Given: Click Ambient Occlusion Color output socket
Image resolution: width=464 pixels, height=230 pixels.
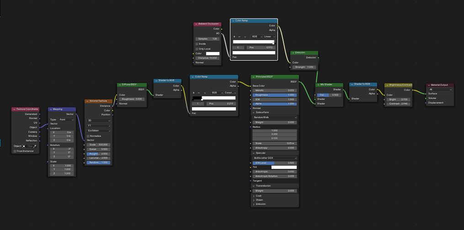Looking at the screenshot, I should click(x=222, y=29).
